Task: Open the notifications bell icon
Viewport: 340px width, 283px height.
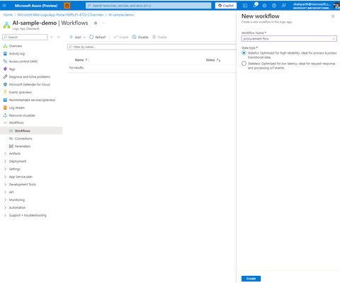Action: click(255, 5)
